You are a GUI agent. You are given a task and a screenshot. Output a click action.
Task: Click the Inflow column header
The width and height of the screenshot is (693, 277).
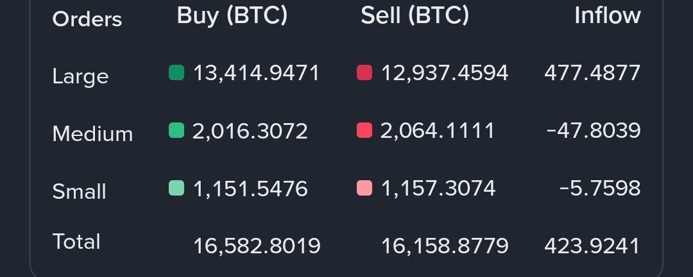point(607,15)
